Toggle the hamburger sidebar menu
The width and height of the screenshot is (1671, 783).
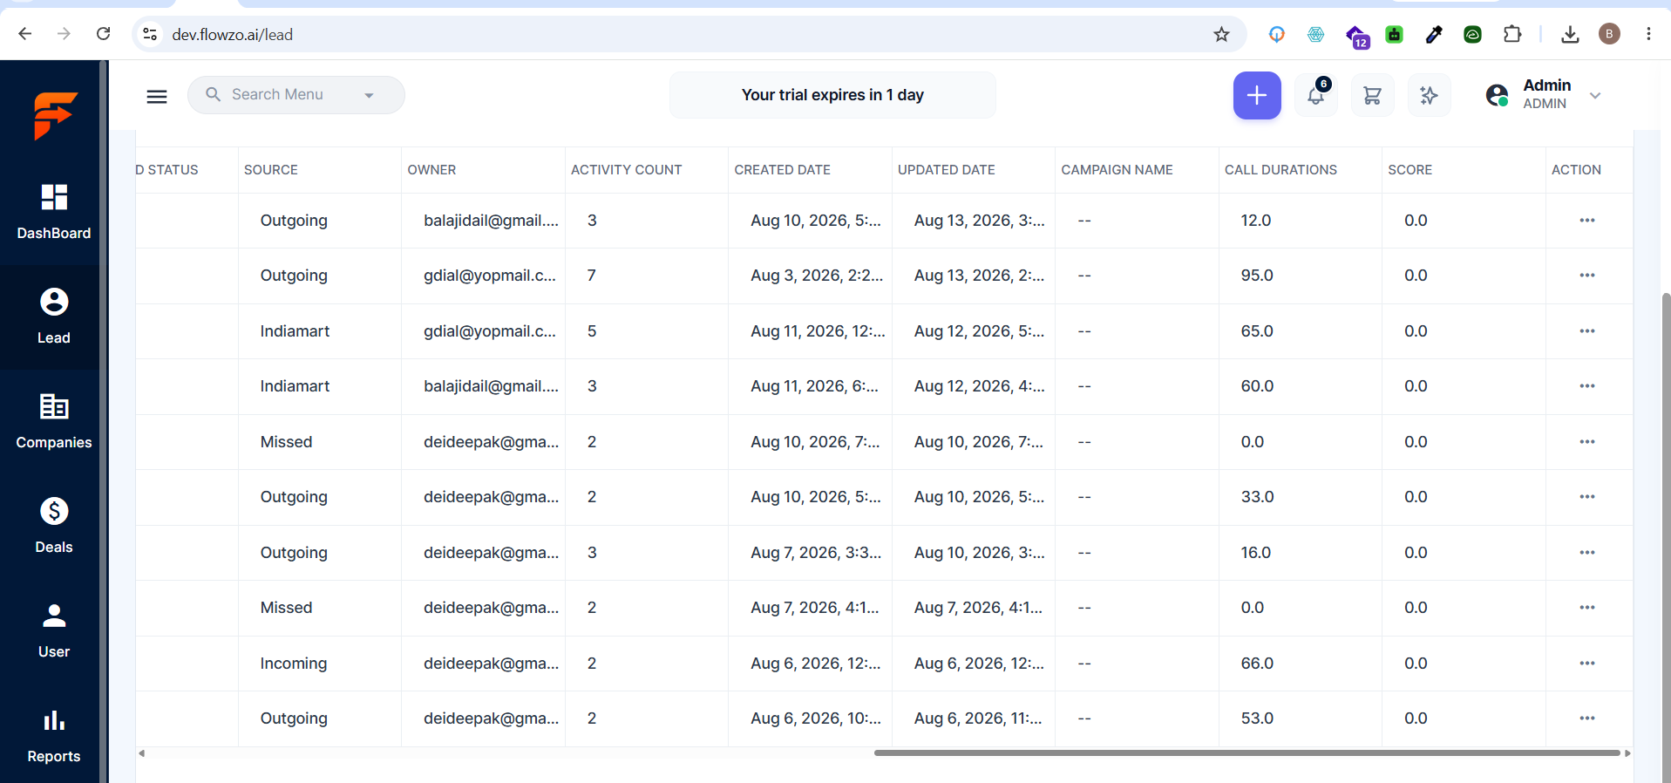point(157,96)
